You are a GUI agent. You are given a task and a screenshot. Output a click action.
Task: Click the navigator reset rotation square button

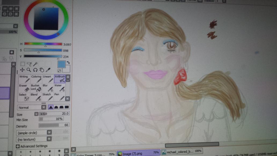16,14
